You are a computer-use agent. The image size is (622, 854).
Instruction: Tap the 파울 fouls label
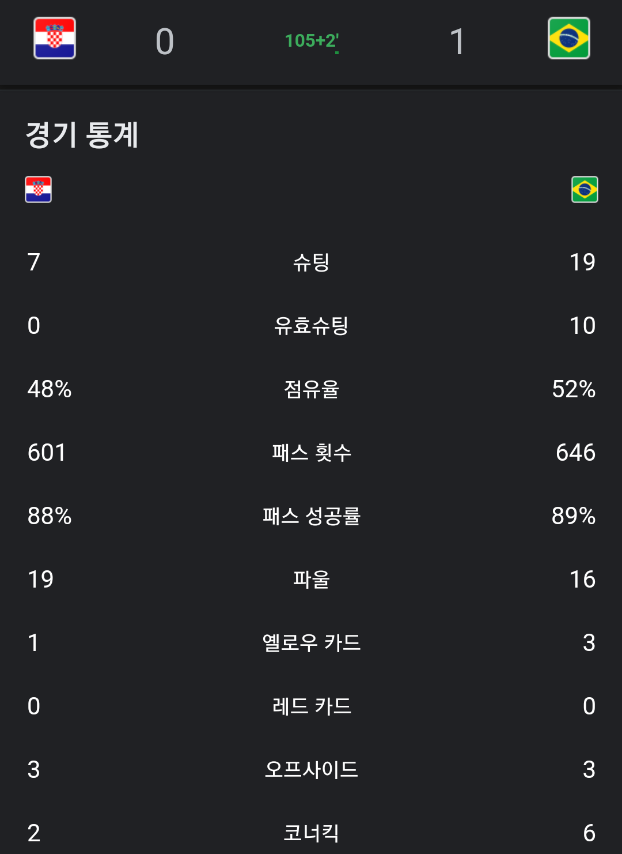click(311, 580)
